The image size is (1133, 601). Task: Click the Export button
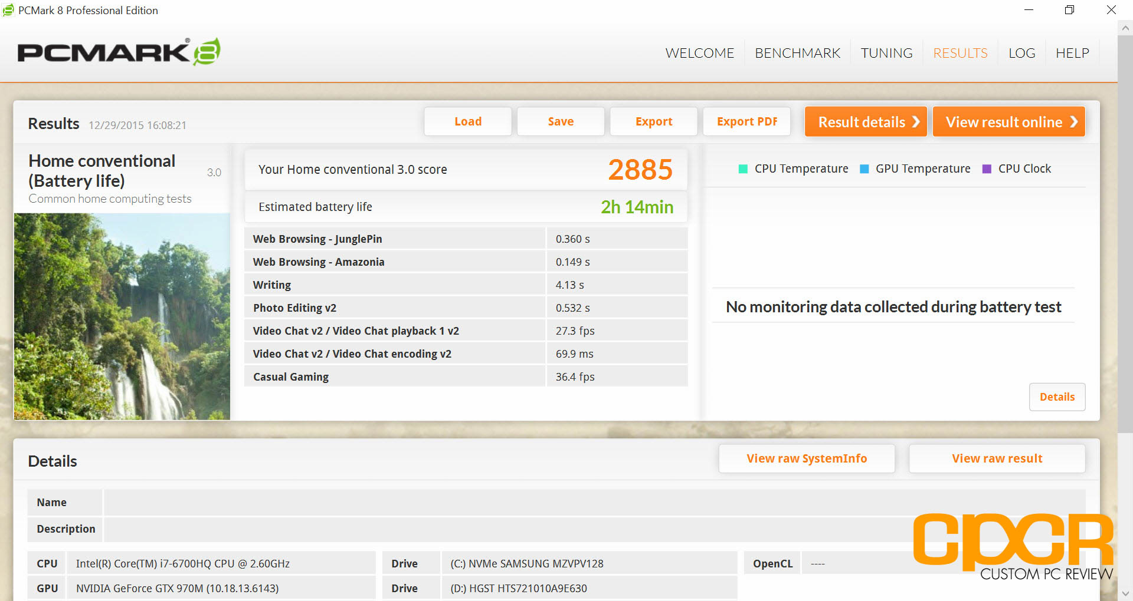point(654,121)
